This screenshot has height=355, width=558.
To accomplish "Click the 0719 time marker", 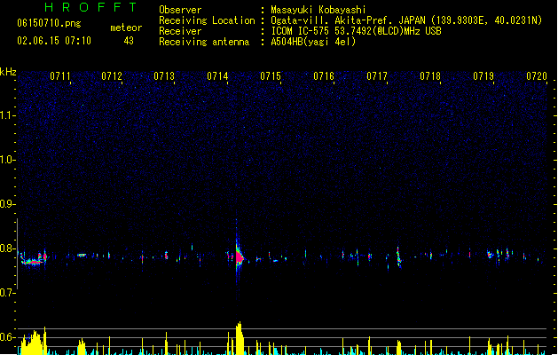I will (483, 76).
